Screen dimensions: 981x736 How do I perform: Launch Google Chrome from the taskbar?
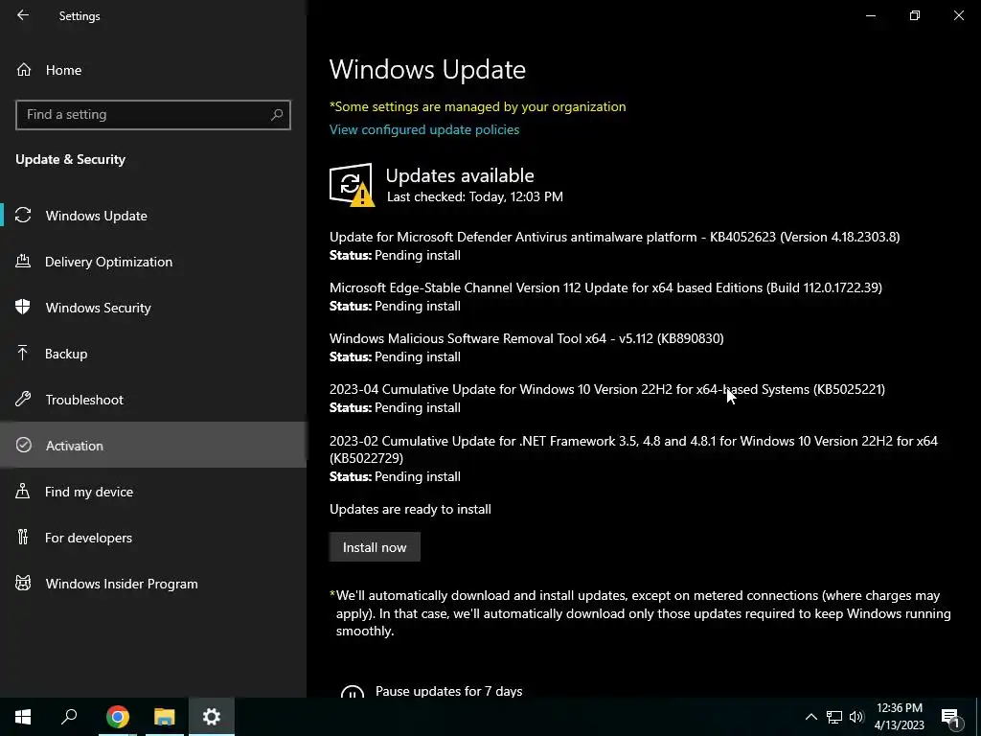click(x=117, y=717)
